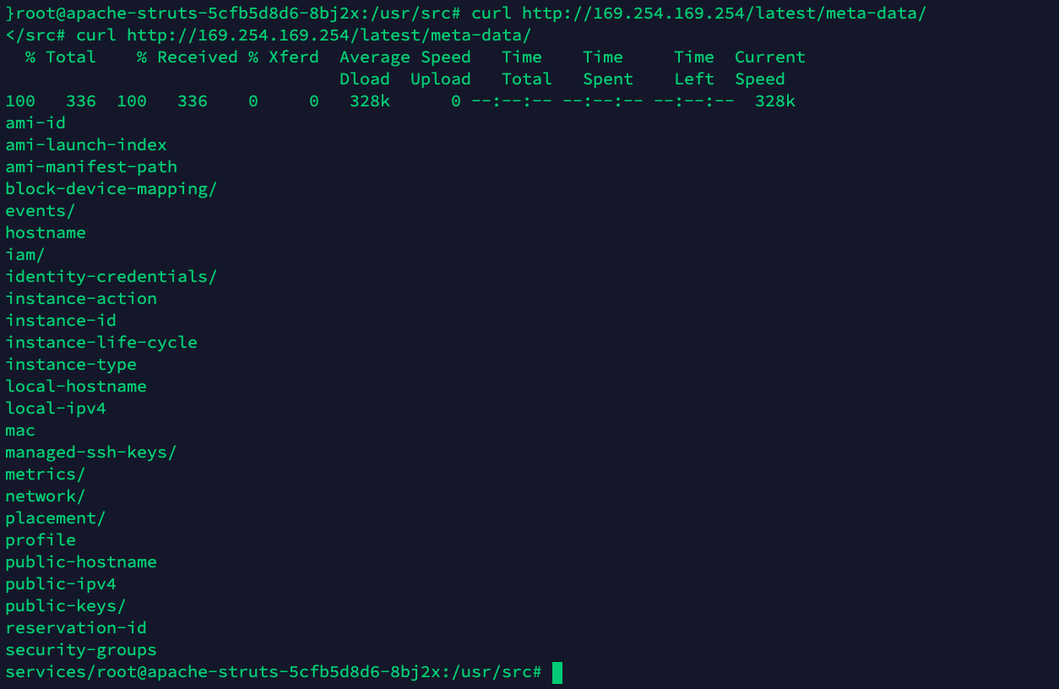Image resolution: width=1059 pixels, height=689 pixels.
Task: Click the green terminal cursor block
Action: (x=557, y=672)
